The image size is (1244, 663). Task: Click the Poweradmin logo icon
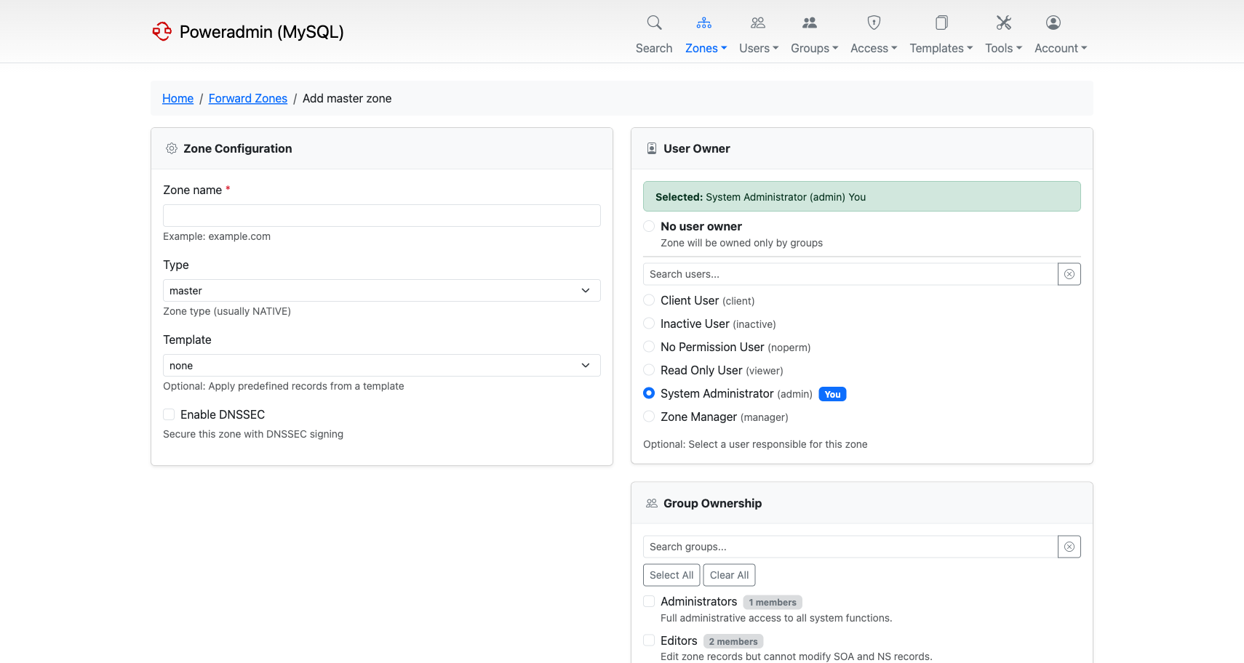tap(162, 31)
